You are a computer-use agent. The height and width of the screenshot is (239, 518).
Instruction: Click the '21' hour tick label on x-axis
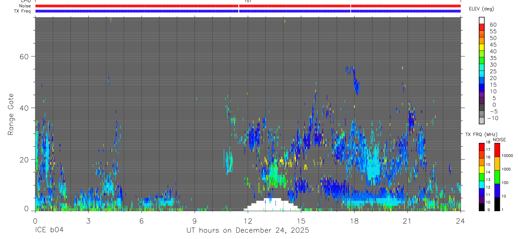click(407, 221)
